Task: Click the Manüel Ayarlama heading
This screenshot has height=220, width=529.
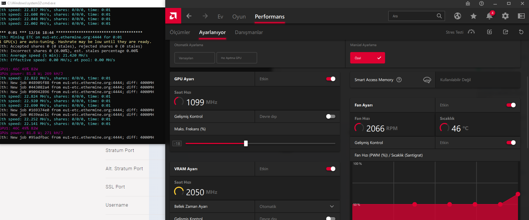Action: (x=363, y=45)
